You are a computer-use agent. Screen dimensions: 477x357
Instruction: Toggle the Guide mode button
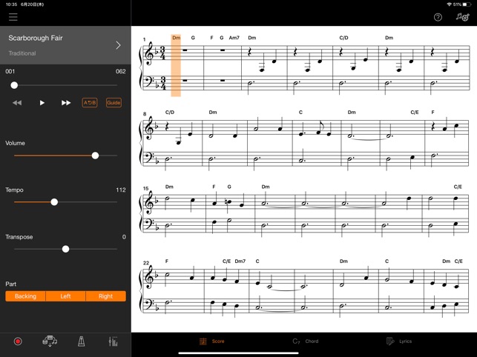coord(114,103)
